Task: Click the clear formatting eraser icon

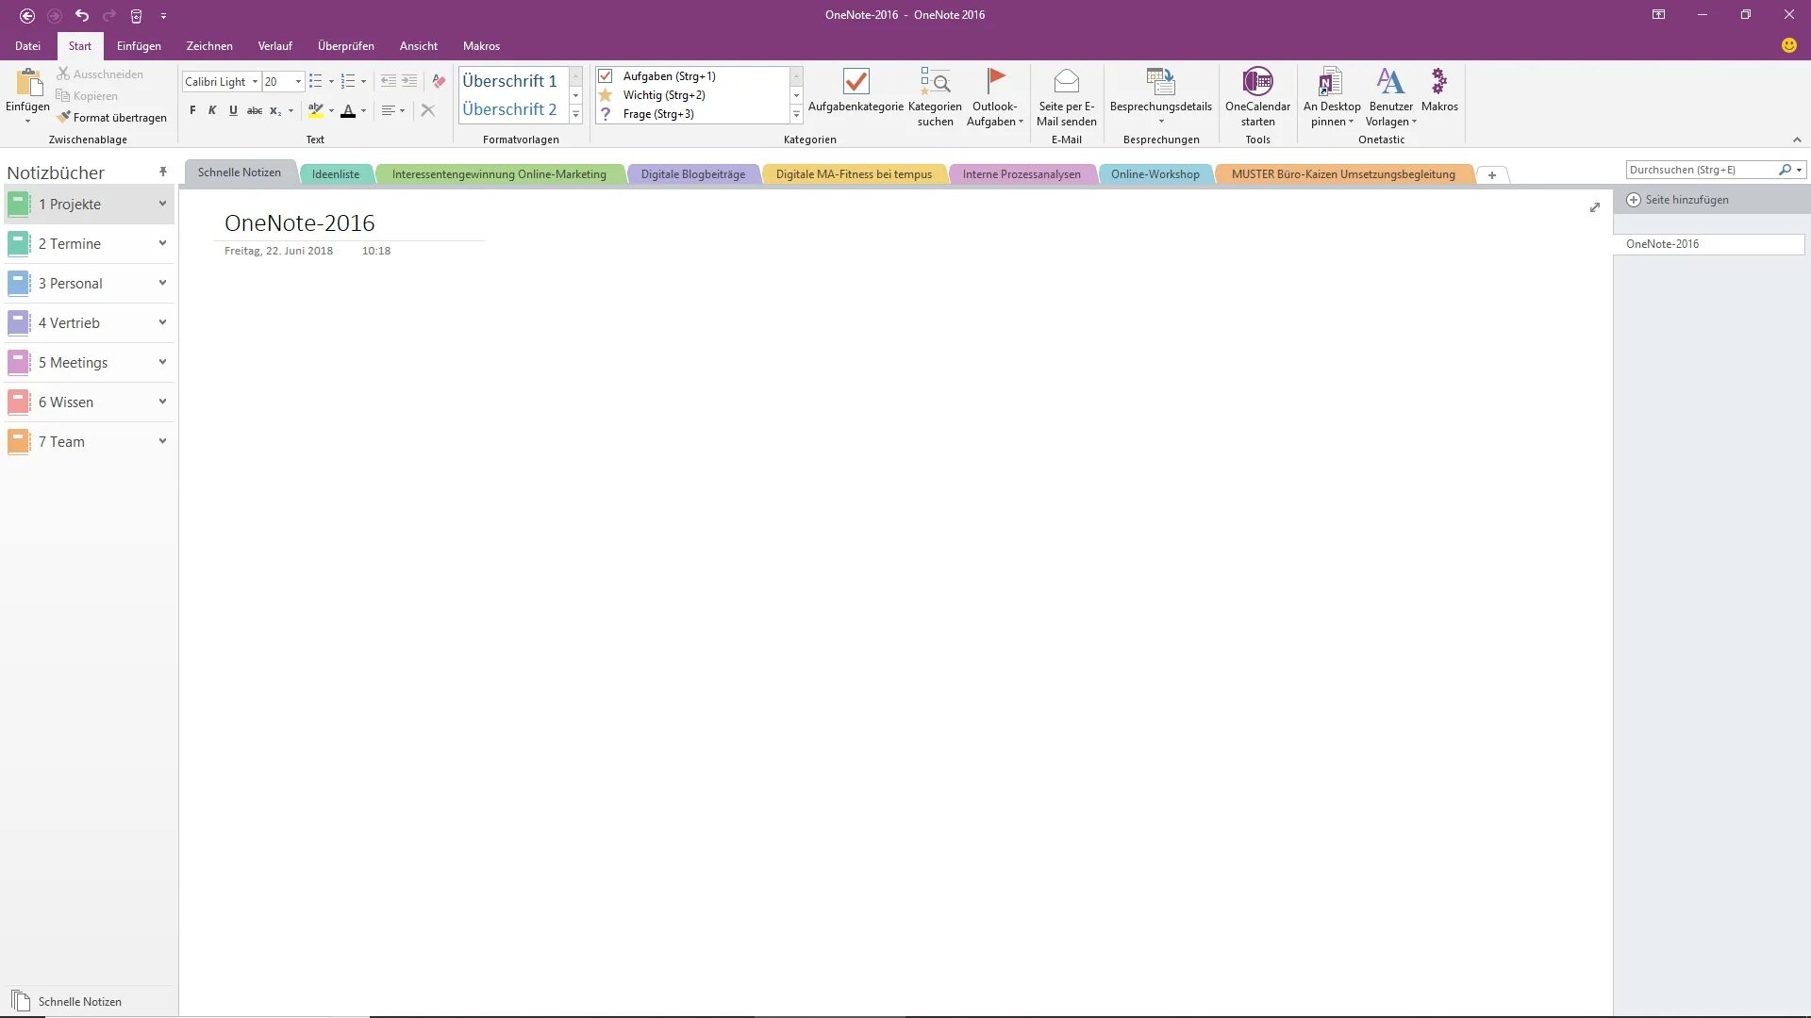Action: pyautogui.click(x=438, y=82)
